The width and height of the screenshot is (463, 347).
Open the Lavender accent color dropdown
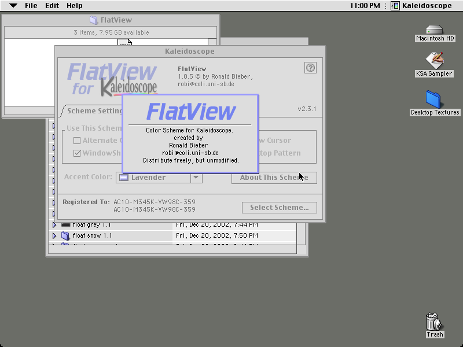[x=159, y=178]
